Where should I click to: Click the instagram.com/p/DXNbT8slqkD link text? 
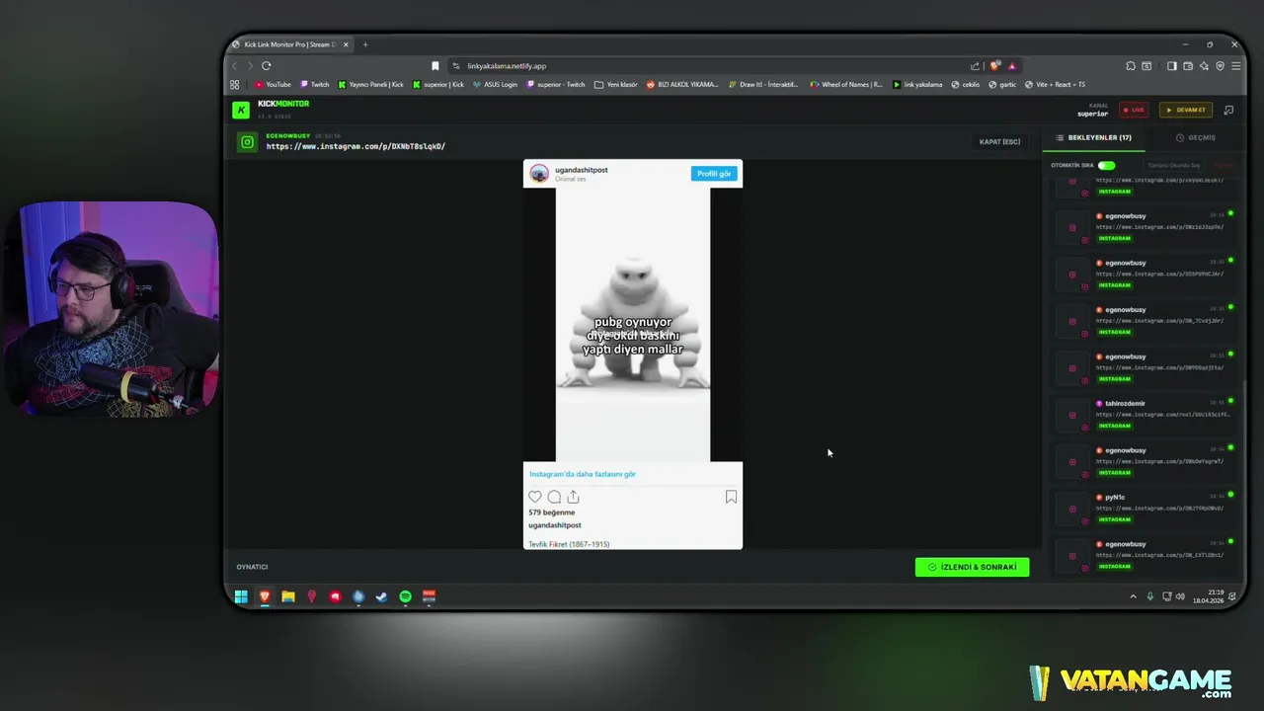pyautogui.click(x=355, y=146)
